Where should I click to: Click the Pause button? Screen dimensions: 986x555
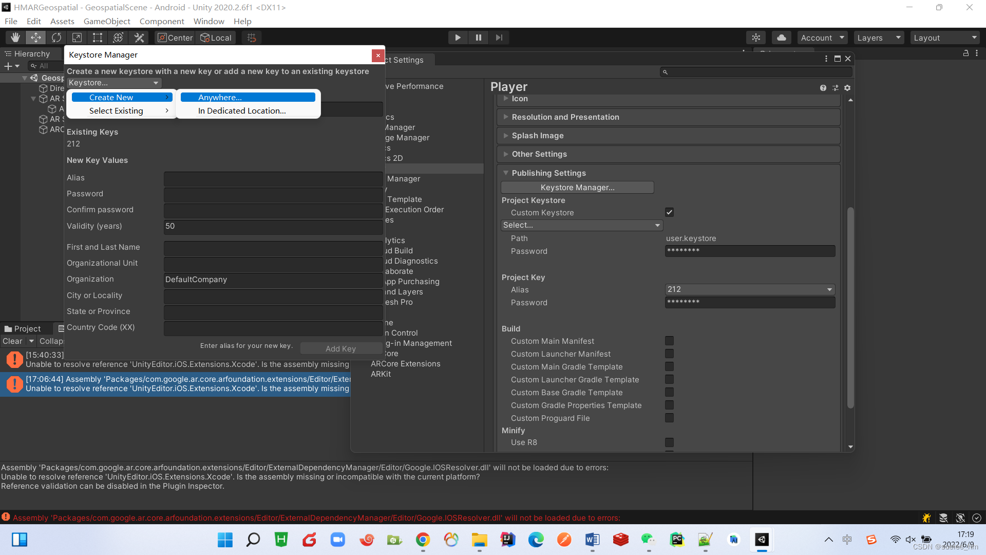point(478,38)
